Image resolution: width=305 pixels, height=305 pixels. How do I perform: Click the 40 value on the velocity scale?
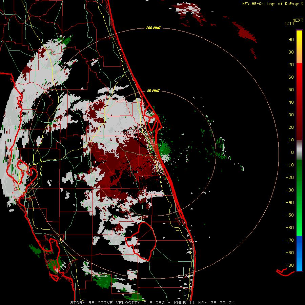pyautogui.click(x=291, y=102)
